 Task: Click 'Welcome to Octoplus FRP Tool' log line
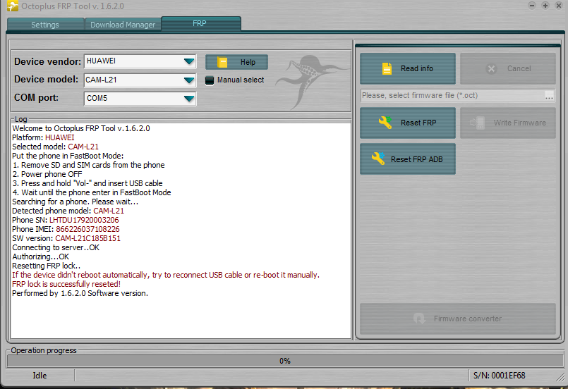[x=81, y=128]
